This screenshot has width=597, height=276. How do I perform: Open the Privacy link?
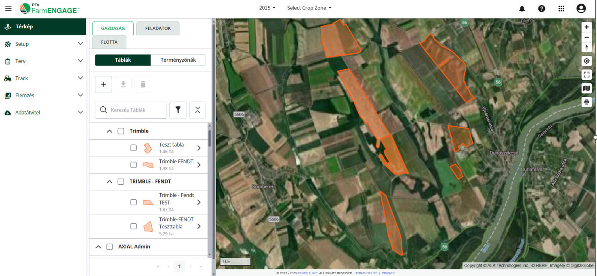pos(388,273)
